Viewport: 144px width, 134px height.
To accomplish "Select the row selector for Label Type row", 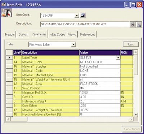I will [x=9, y=58].
